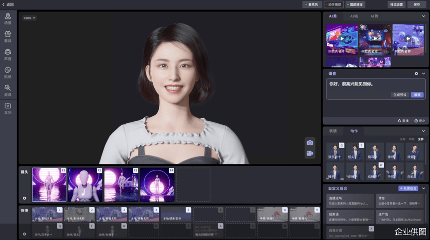Select the 声音 voice icon in sidebar
Screen dimensions: 430x240
(8, 54)
